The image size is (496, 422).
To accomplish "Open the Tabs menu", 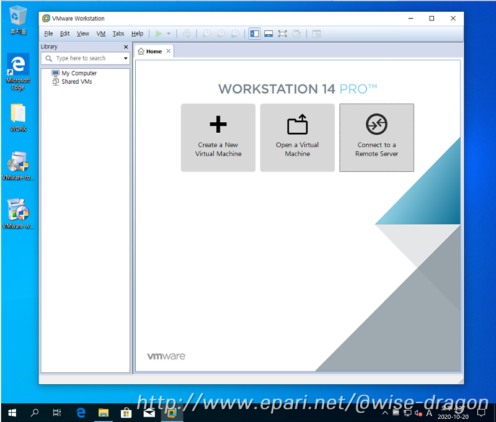I will (118, 34).
